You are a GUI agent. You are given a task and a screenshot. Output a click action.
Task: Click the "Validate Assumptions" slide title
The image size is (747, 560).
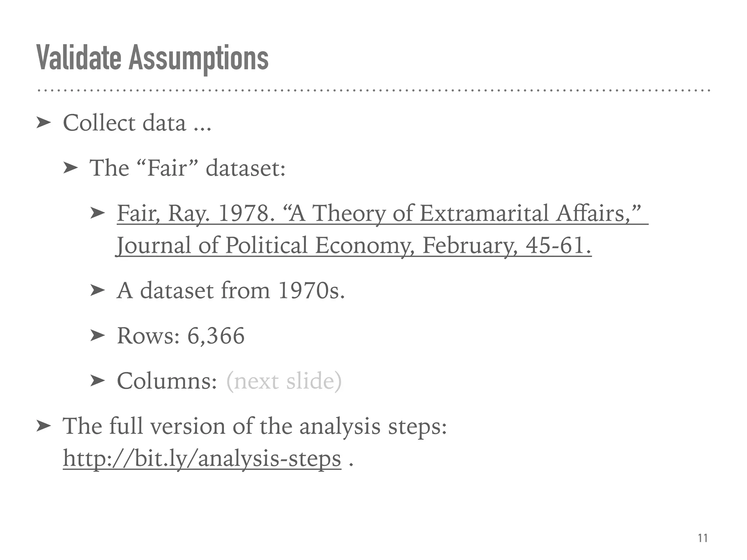coord(152,58)
